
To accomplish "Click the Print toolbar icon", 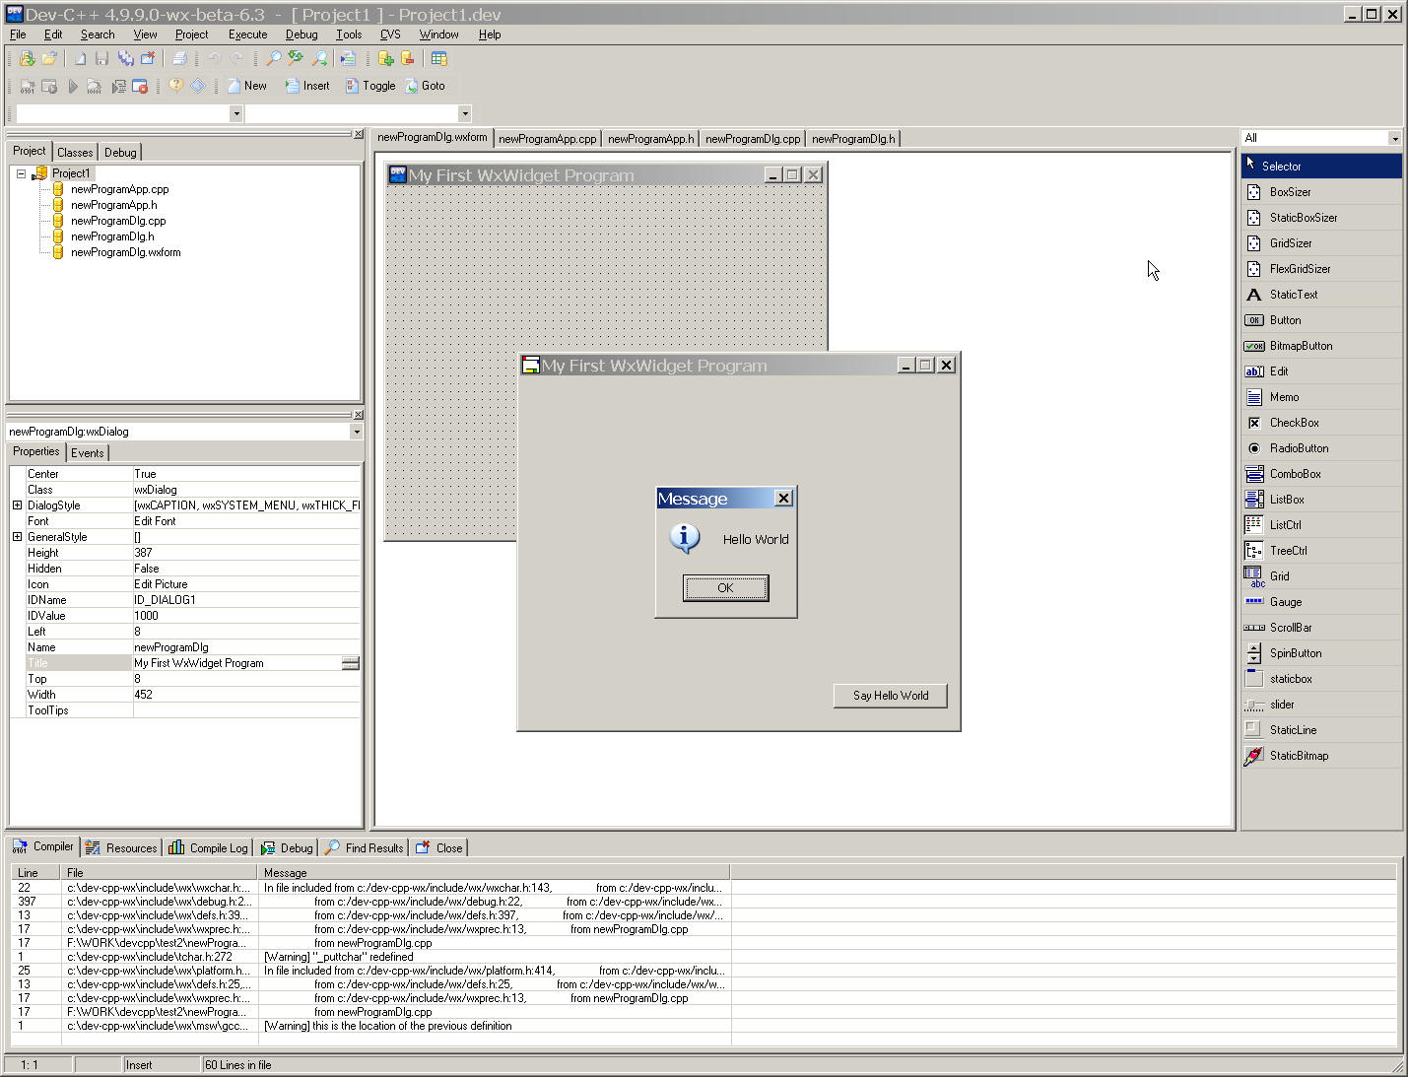I will click(x=179, y=59).
